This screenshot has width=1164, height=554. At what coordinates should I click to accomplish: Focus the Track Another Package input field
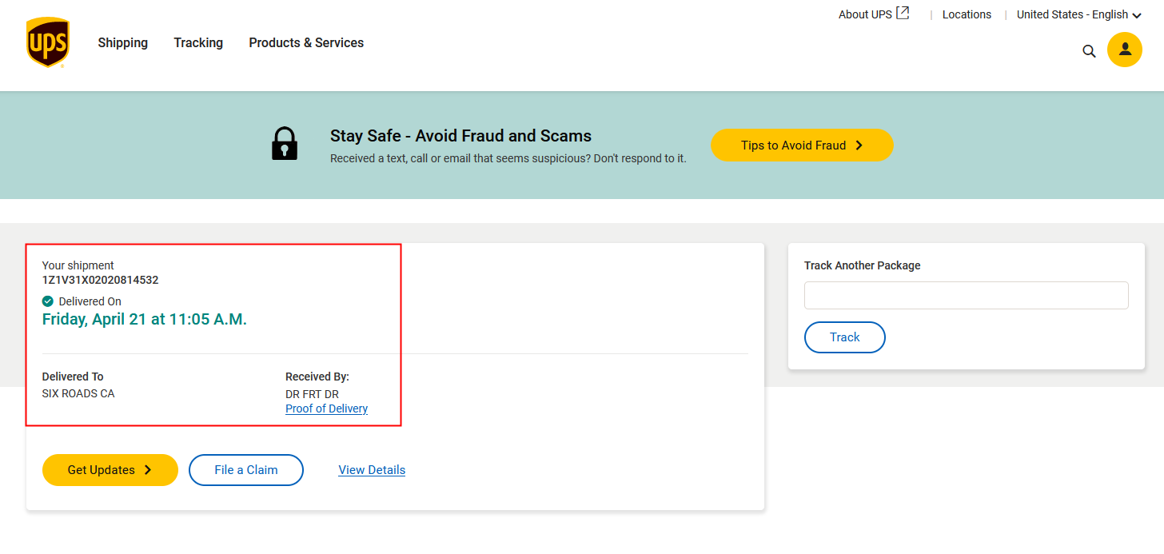click(x=966, y=295)
